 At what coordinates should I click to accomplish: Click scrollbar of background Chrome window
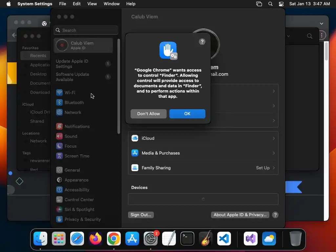click(326, 52)
